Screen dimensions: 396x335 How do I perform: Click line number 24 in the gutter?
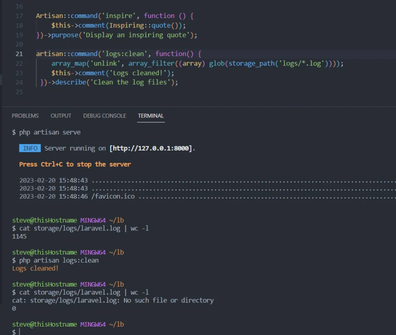click(x=19, y=82)
